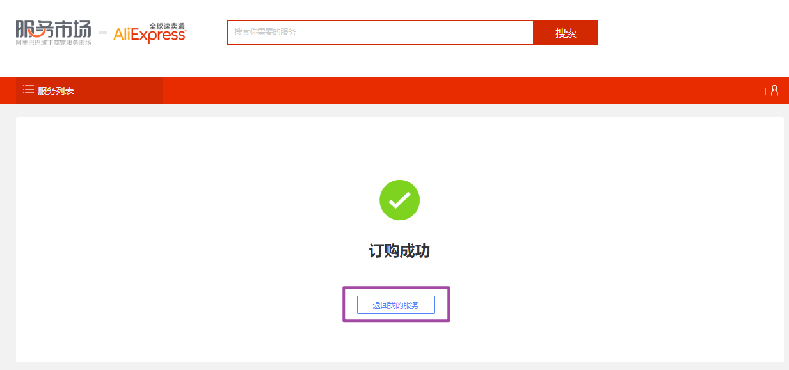Viewport: 789px width, 370px height.
Task: Expand the 服务列表 menu
Action: pyautogui.click(x=90, y=91)
